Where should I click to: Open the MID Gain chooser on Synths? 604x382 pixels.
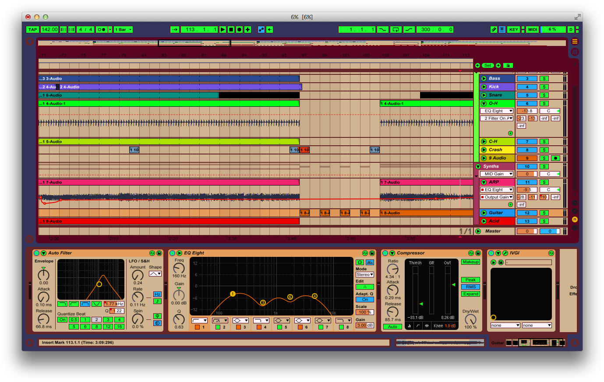(497, 174)
